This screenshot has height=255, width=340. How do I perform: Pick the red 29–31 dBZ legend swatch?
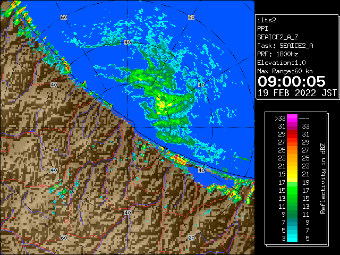[x=292, y=134]
